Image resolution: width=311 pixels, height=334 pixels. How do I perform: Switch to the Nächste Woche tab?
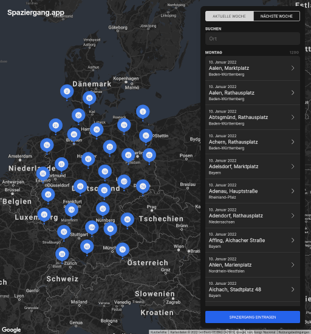point(276,16)
